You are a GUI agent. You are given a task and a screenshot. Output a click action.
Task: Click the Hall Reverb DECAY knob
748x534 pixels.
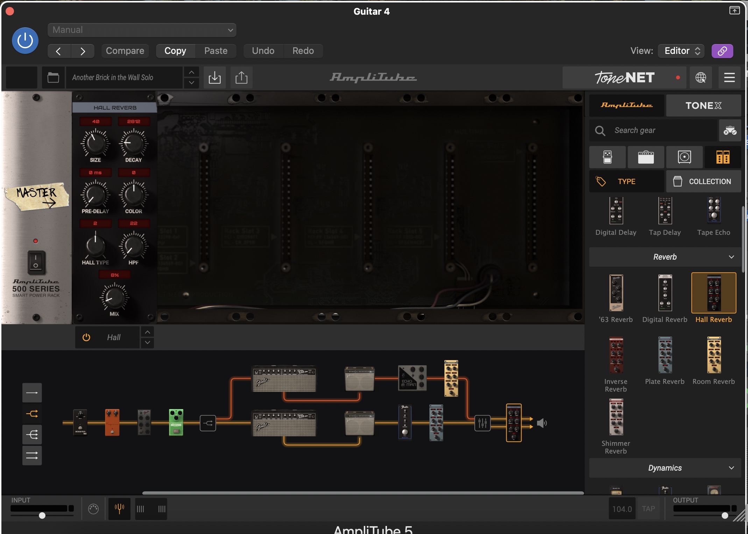(x=134, y=143)
